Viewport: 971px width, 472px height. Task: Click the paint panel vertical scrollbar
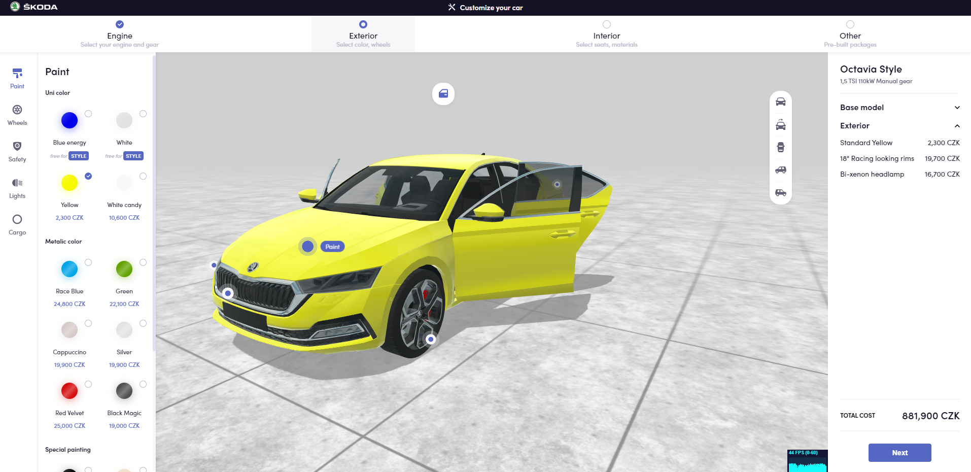coord(154,203)
